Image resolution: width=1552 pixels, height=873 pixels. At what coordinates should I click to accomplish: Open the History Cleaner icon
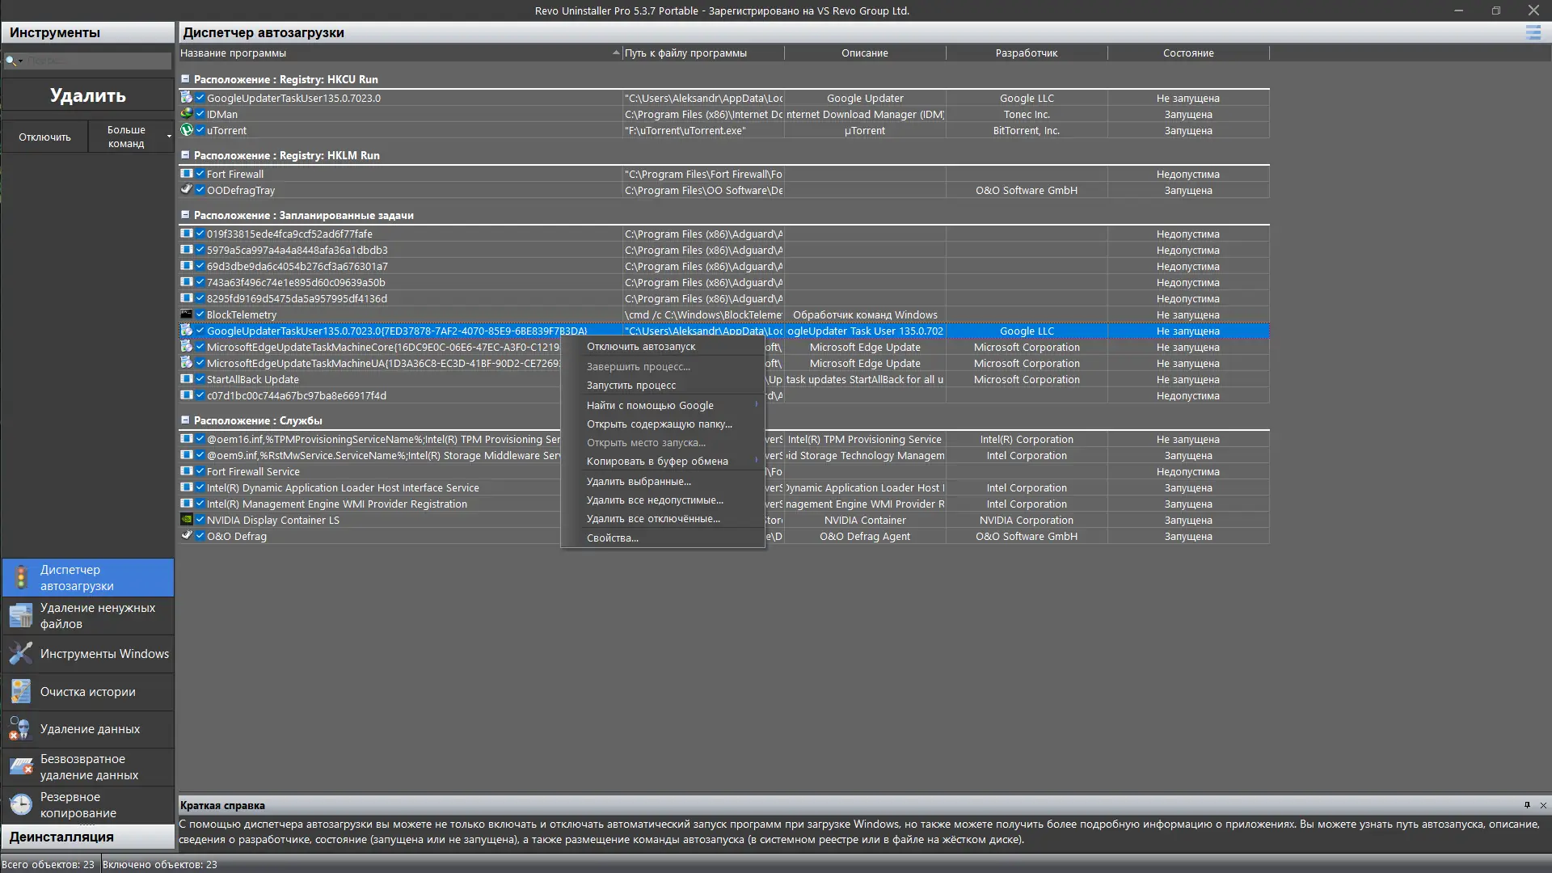[21, 692]
